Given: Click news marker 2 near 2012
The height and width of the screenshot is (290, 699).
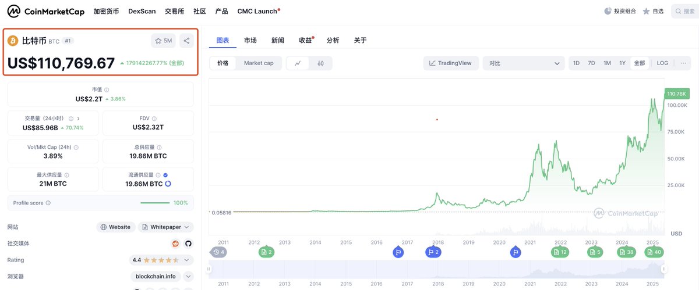Looking at the screenshot, I should click(266, 252).
